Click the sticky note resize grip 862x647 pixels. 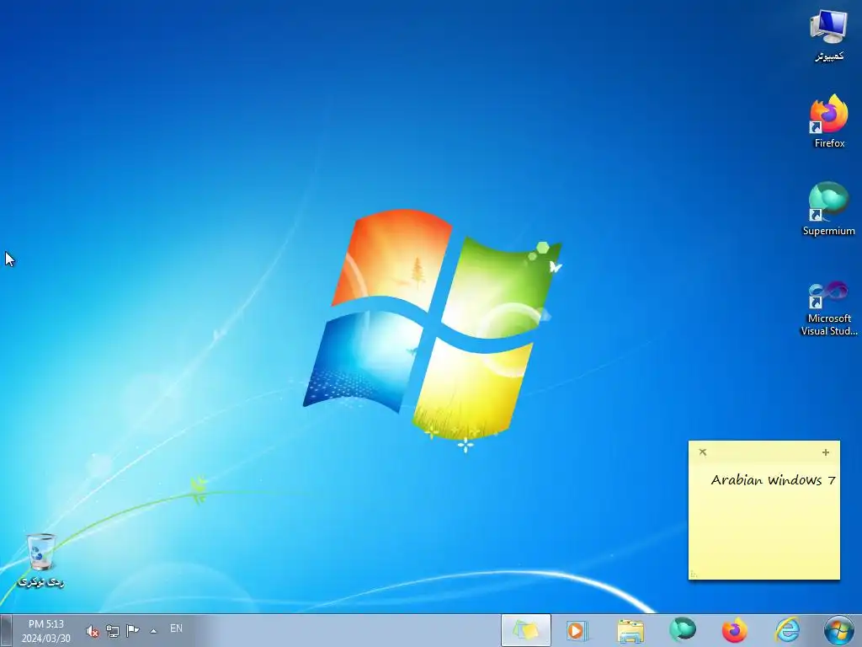click(694, 575)
